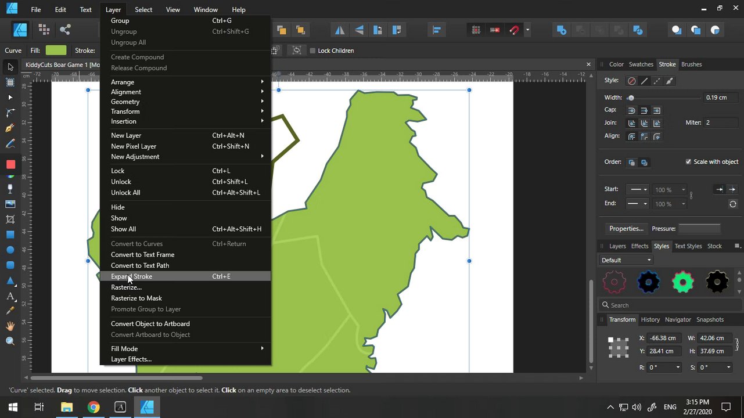This screenshot has width=744, height=418.
Task: Select the Artistic Text tool
Action: [x=10, y=296]
